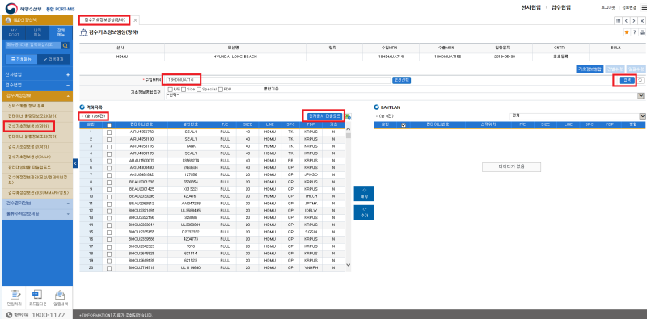The height and width of the screenshot is (319, 647).
Task: Open the tab list icon
Action: coord(618,21)
